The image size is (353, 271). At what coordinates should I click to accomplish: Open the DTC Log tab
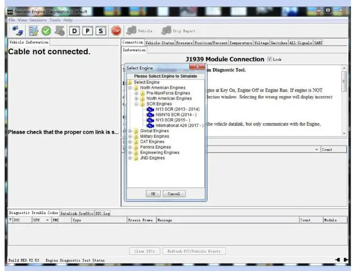coord(103,213)
